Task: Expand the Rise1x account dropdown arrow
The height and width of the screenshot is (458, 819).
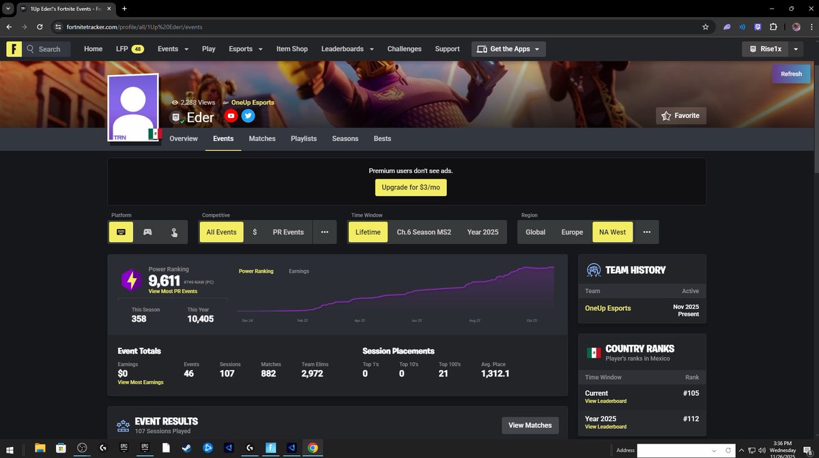Action: click(795, 48)
